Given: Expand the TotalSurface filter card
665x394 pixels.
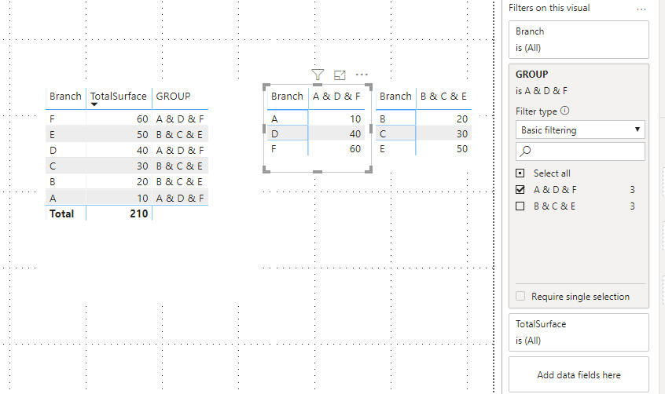Looking at the screenshot, I should [579, 332].
